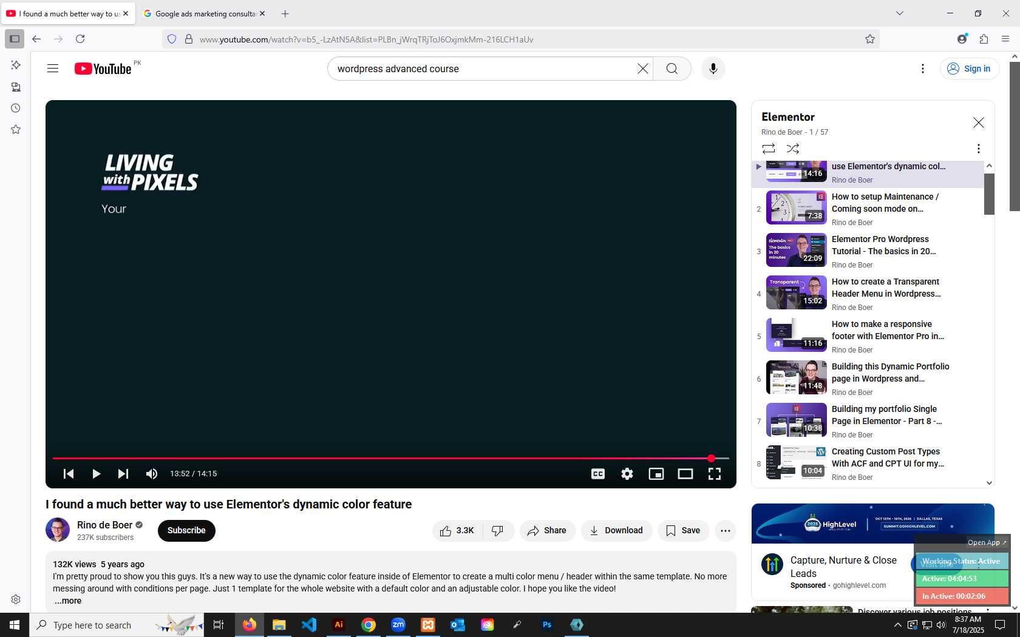The image size is (1020, 637).
Task: Dislike the video
Action: [498, 531]
